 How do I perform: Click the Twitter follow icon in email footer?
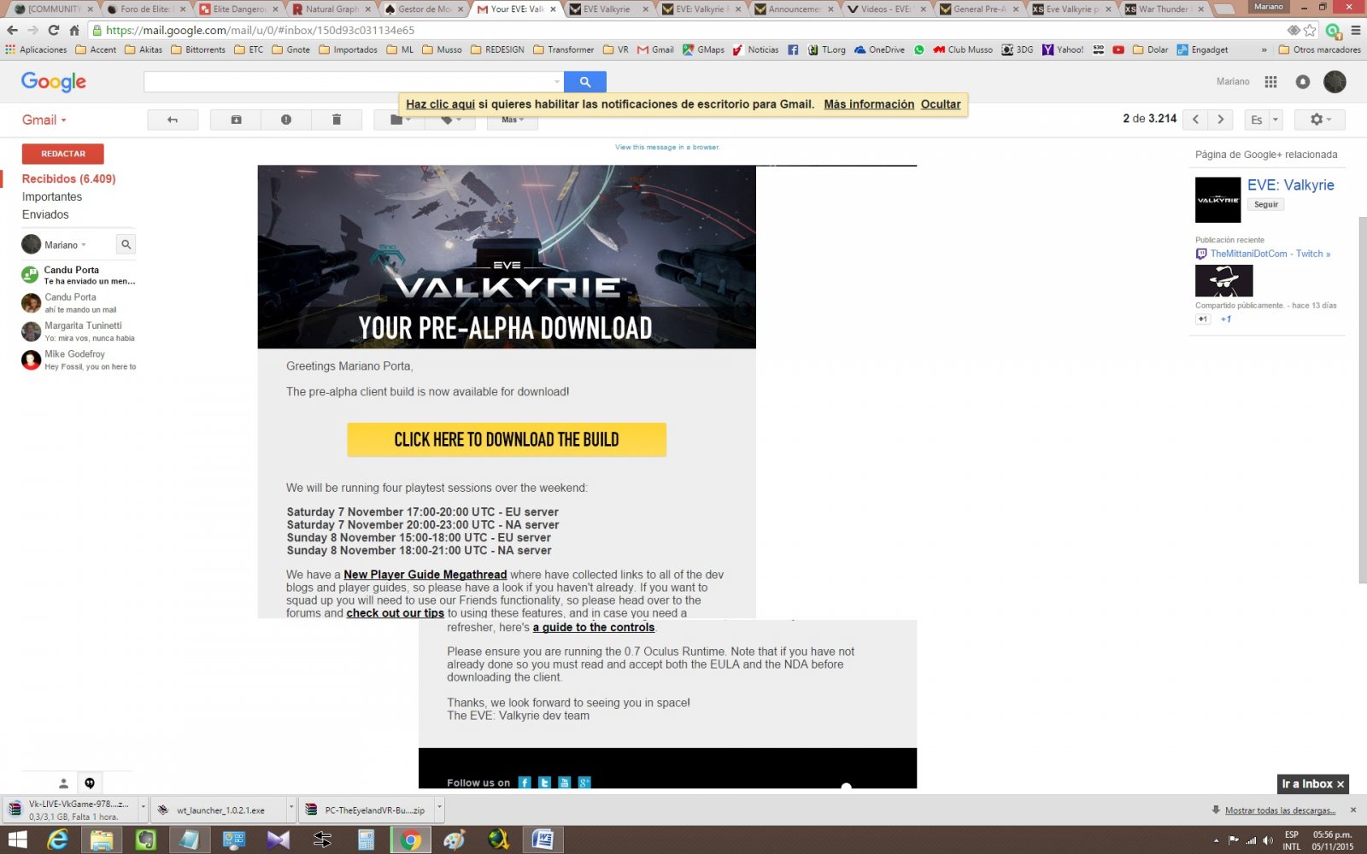(x=544, y=782)
